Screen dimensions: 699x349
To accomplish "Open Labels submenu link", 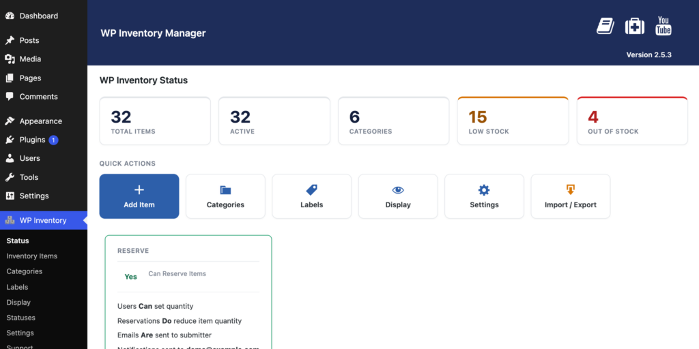I will pyautogui.click(x=17, y=287).
